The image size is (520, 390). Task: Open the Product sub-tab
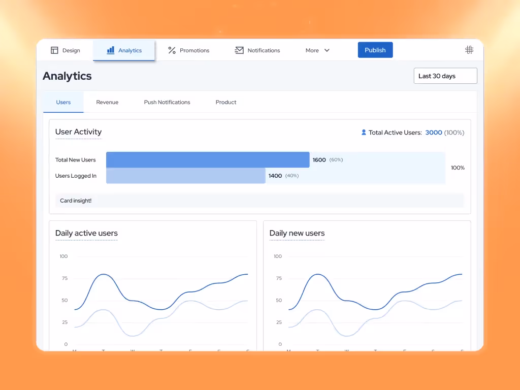(226, 102)
